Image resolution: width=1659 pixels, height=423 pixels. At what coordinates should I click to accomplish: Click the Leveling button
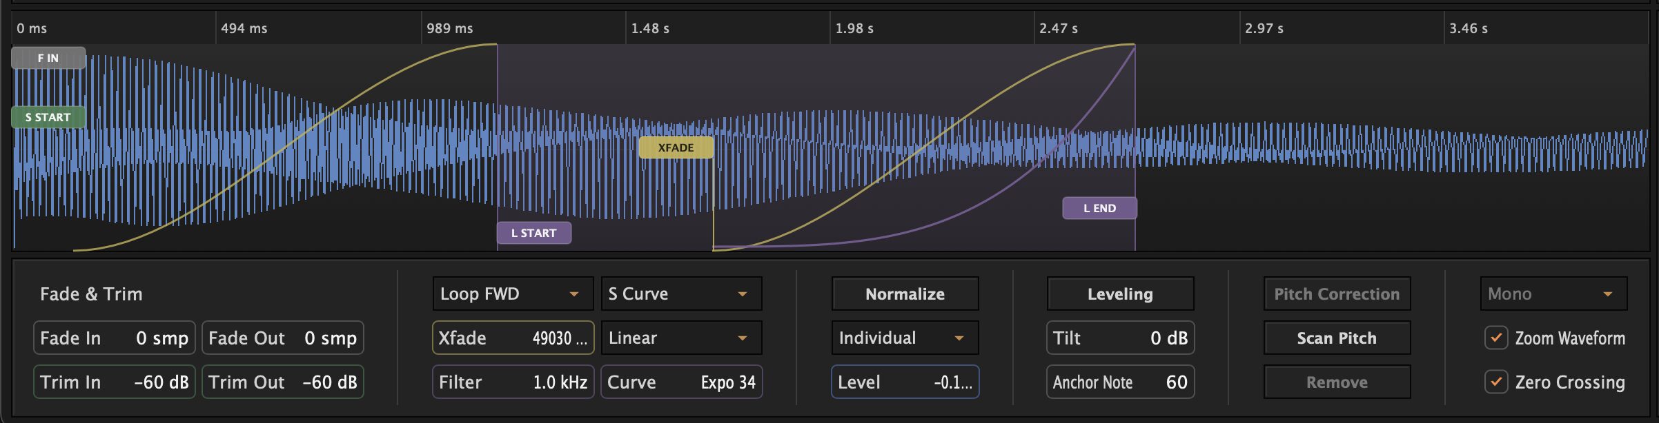[x=1120, y=294]
